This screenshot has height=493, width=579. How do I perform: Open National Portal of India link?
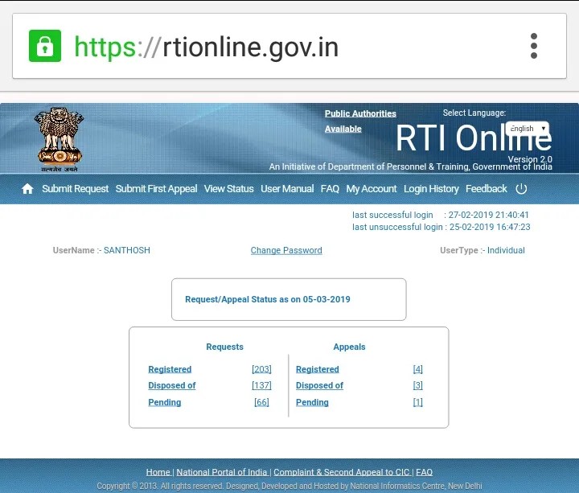(222, 472)
